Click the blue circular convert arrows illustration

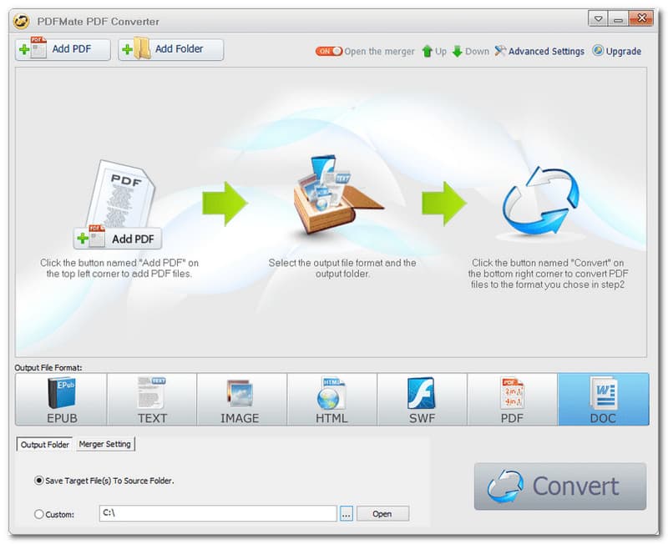click(540, 200)
